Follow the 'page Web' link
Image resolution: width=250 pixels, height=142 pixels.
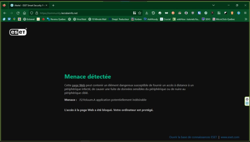click(78, 85)
